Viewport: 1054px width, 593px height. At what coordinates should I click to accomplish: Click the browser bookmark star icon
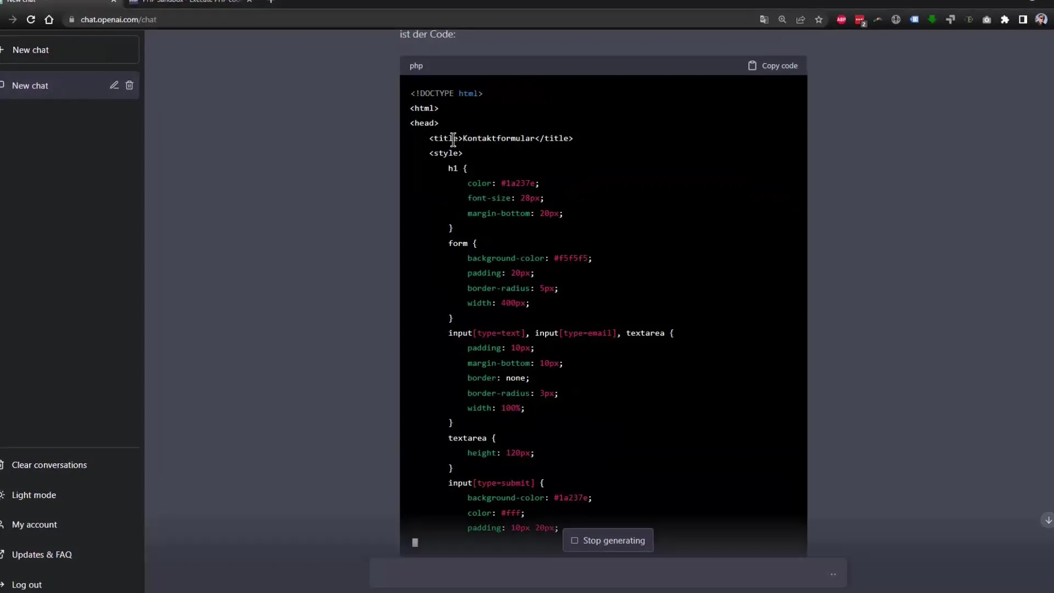pos(818,20)
